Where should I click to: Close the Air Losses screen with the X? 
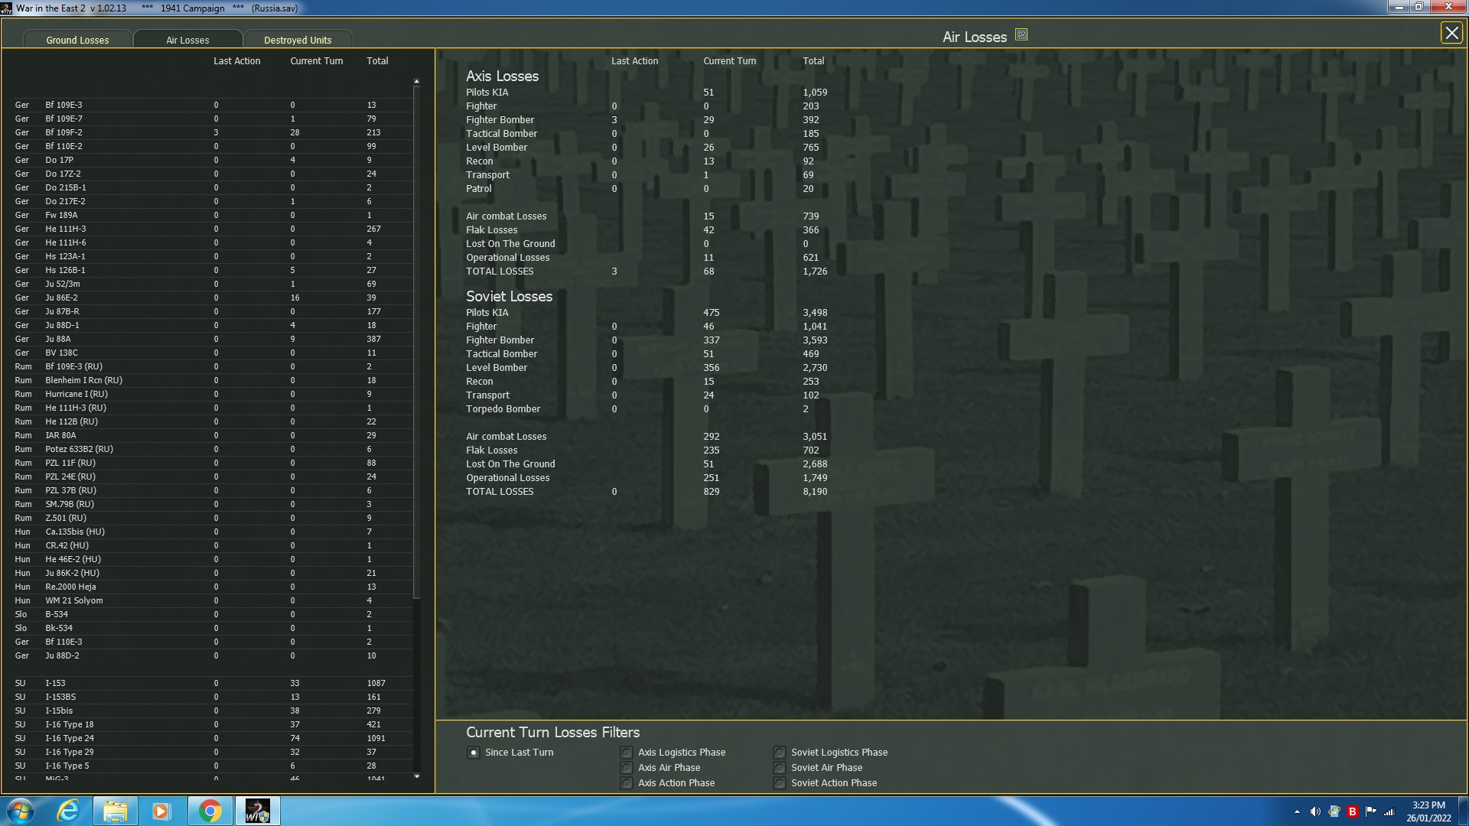1451,33
